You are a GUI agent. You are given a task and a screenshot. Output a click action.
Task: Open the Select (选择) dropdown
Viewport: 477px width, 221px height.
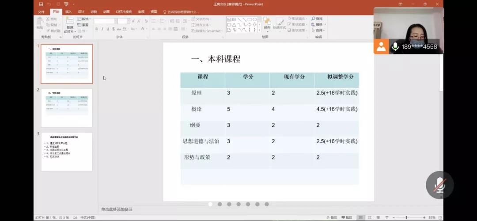click(x=318, y=30)
